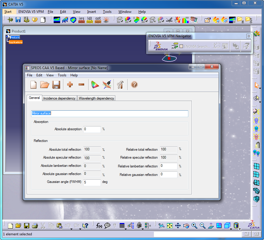Expand the Undo history dropdown arrow
264x240 pixels.
71,229
